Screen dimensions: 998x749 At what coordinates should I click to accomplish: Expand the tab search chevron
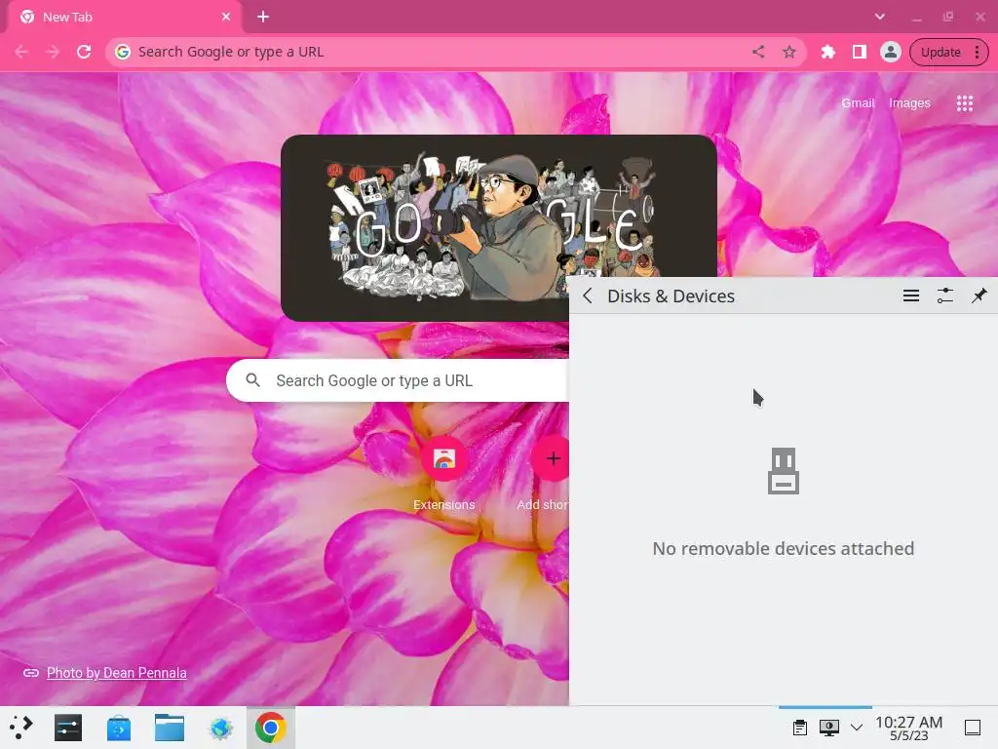(x=880, y=18)
